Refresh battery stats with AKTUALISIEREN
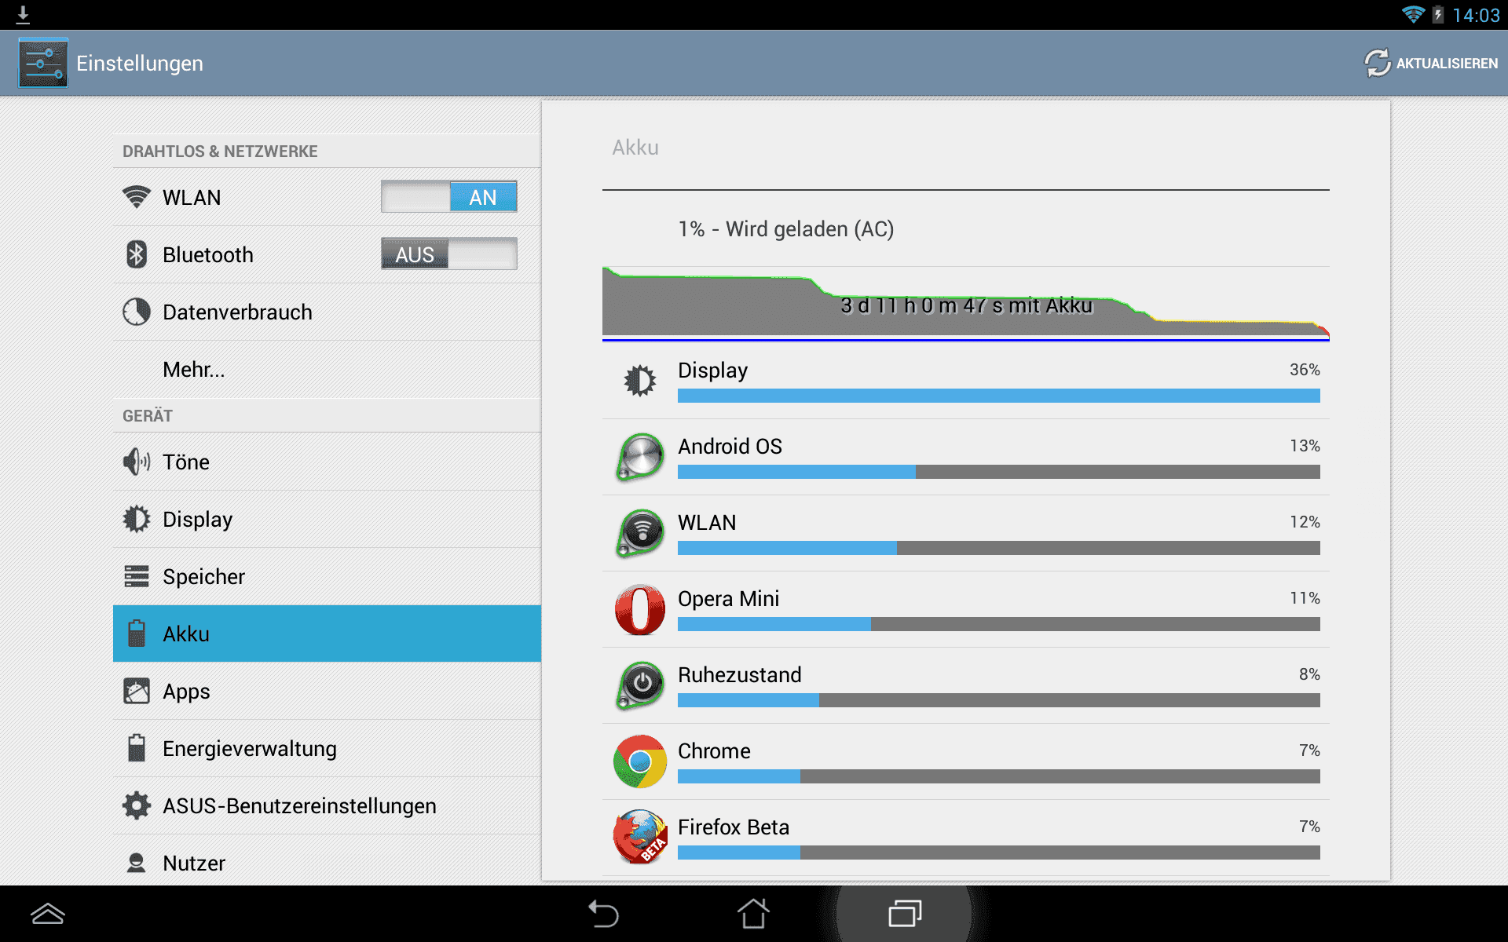This screenshot has width=1508, height=942. pos(1431,63)
